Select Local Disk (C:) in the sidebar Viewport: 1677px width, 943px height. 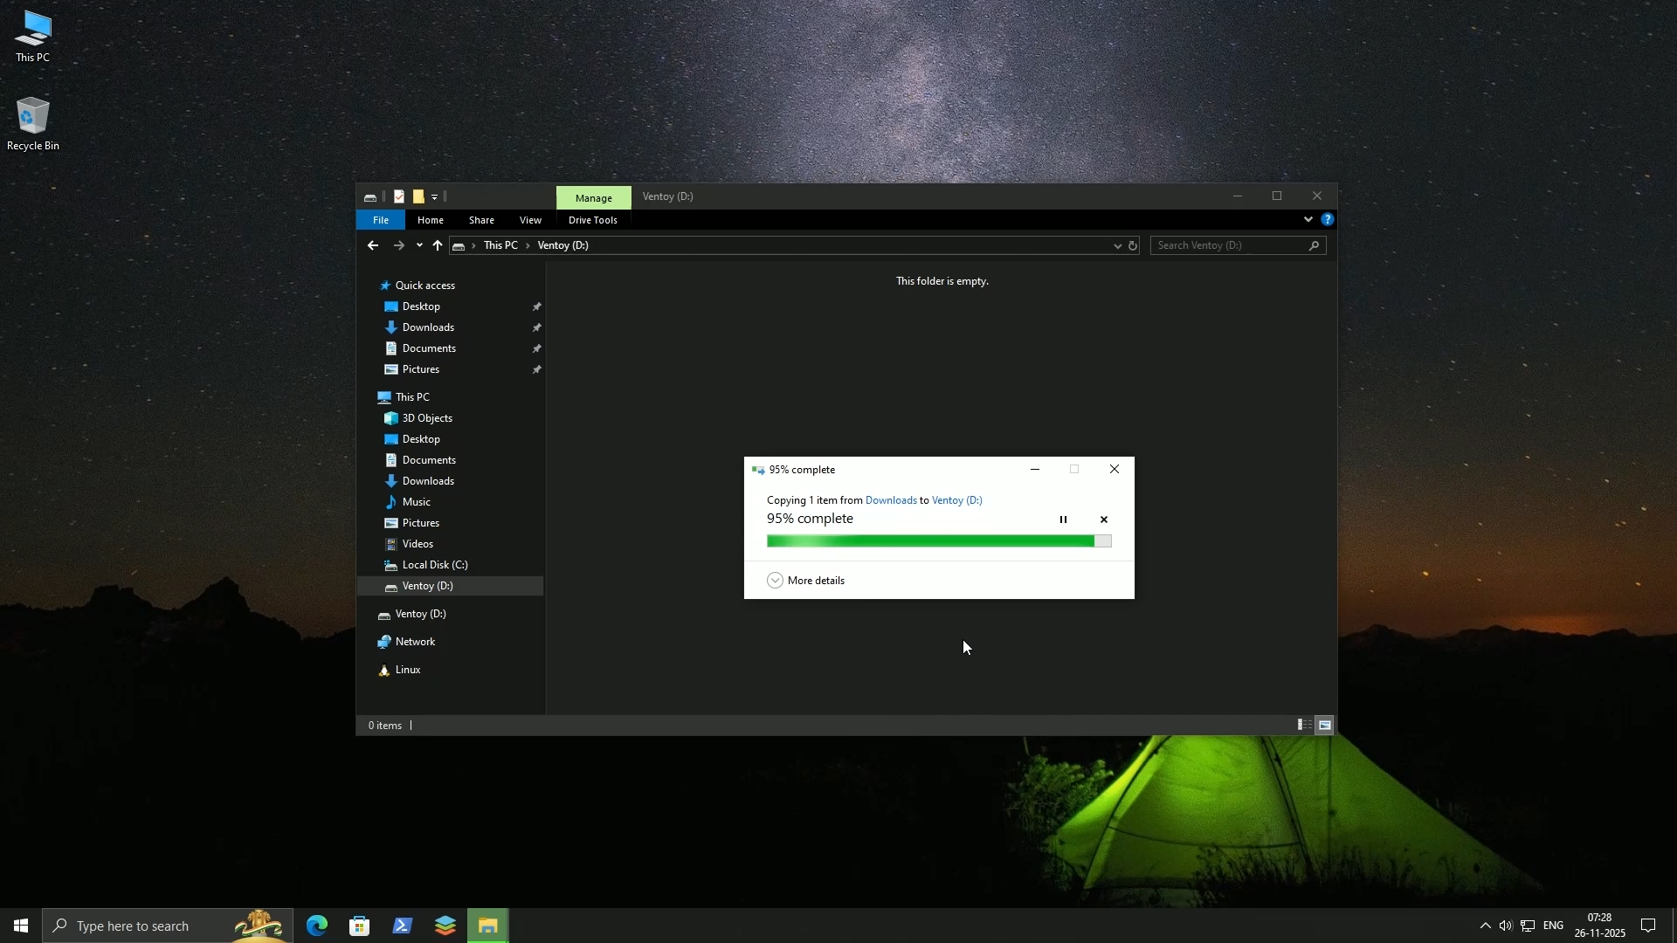(x=433, y=565)
